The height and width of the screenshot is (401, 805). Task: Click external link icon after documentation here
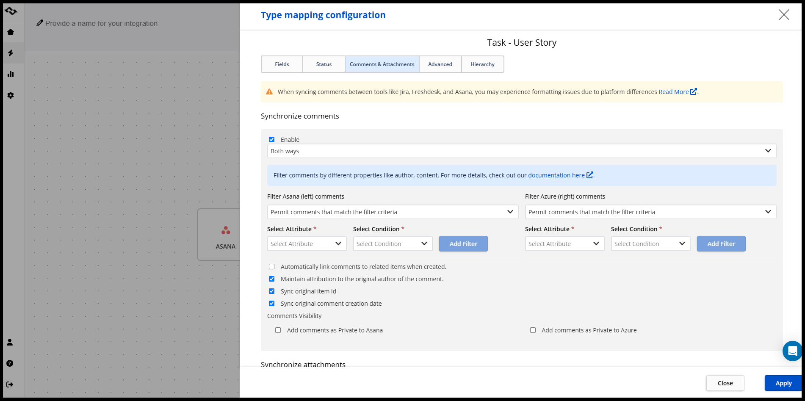[x=590, y=175]
